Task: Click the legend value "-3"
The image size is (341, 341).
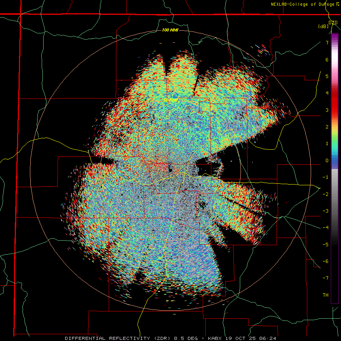Action: [325, 211]
